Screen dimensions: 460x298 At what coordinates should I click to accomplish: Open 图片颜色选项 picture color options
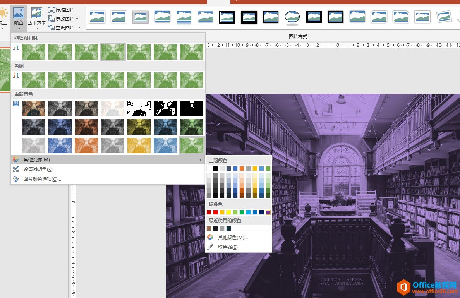pyautogui.click(x=42, y=179)
